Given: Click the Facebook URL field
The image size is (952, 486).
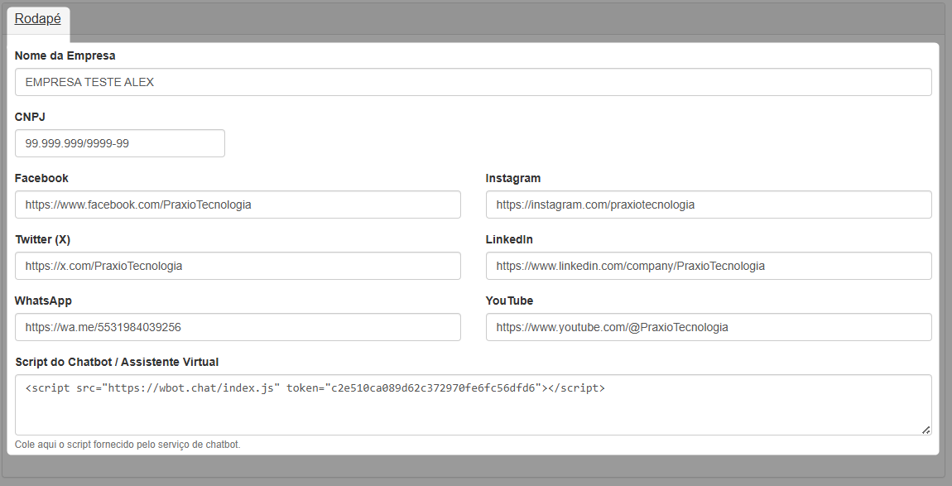Looking at the screenshot, I should [238, 205].
